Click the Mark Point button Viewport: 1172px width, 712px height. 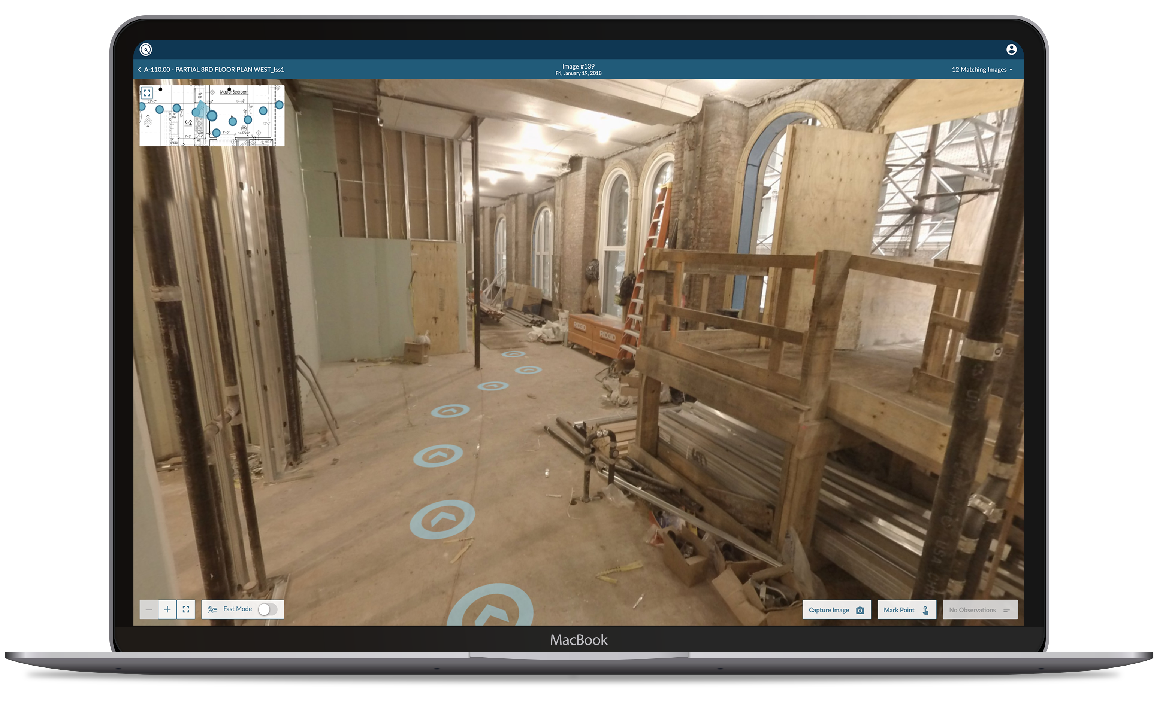click(x=907, y=610)
